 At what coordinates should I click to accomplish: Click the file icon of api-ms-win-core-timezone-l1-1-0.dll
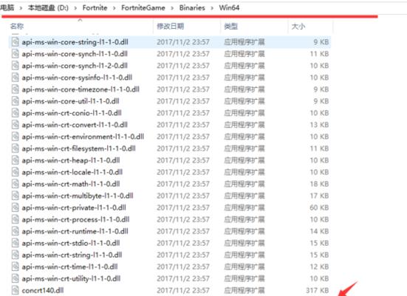pos(16,90)
